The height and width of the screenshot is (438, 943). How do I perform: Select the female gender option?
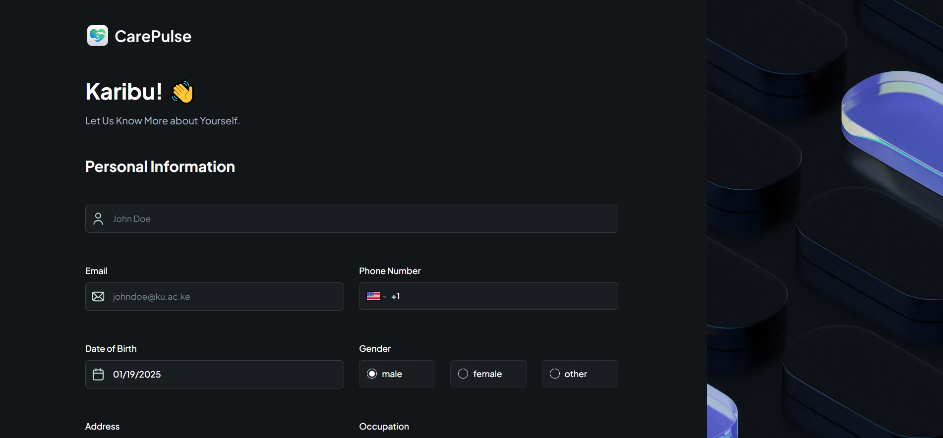[x=463, y=374]
